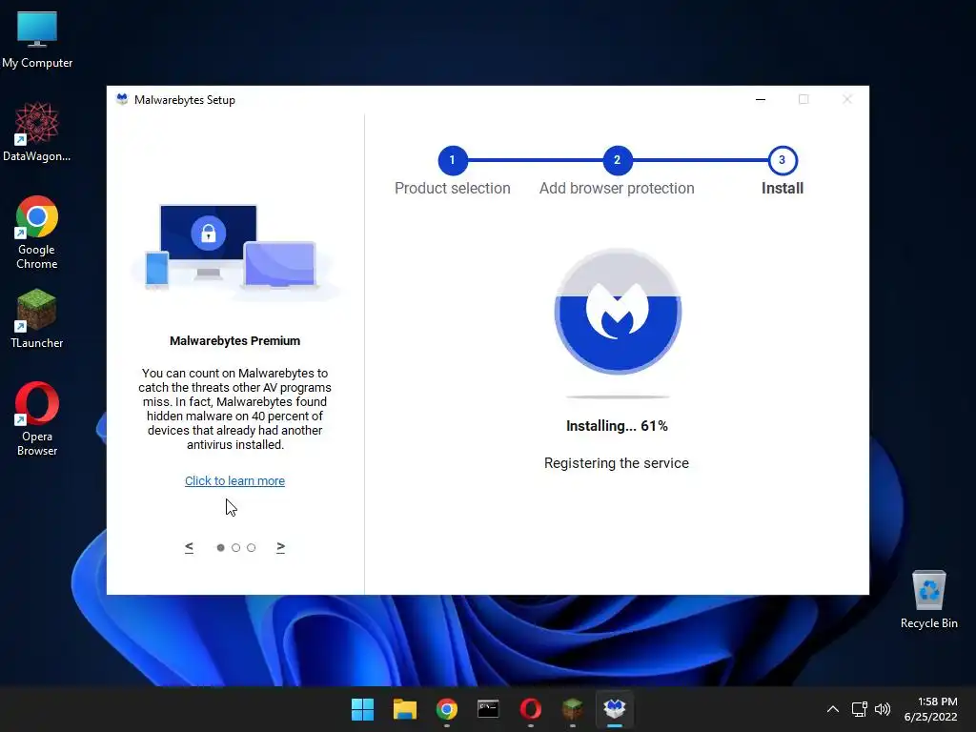Screen dimensions: 976x732
Task: Open the command prompt taskbar icon
Action: tap(488, 709)
